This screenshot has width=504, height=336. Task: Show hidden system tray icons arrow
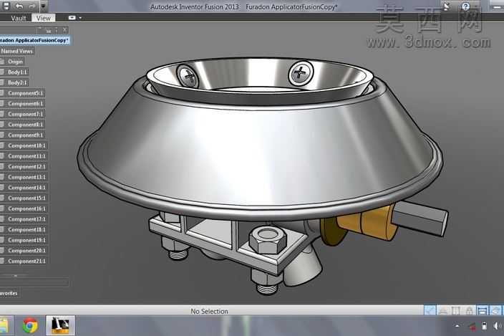[x=457, y=326]
